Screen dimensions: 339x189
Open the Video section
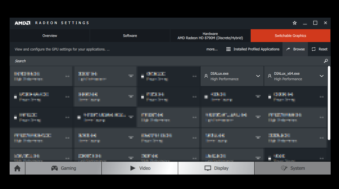140,168
